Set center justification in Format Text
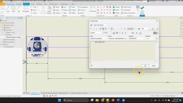This screenshot has height=103, width=183. 103,29
